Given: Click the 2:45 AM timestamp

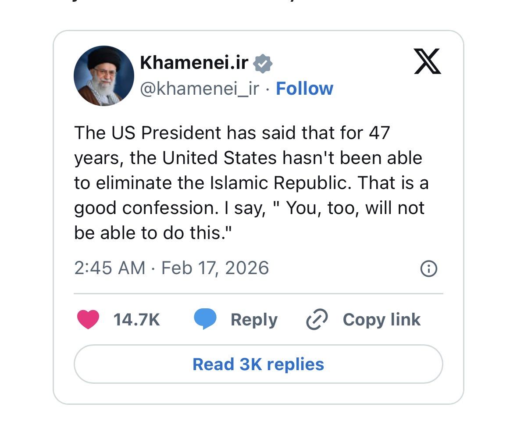Looking at the screenshot, I should tap(110, 268).
